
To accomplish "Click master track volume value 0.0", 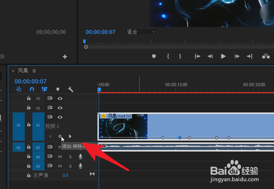I will click(x=65, y=175).
